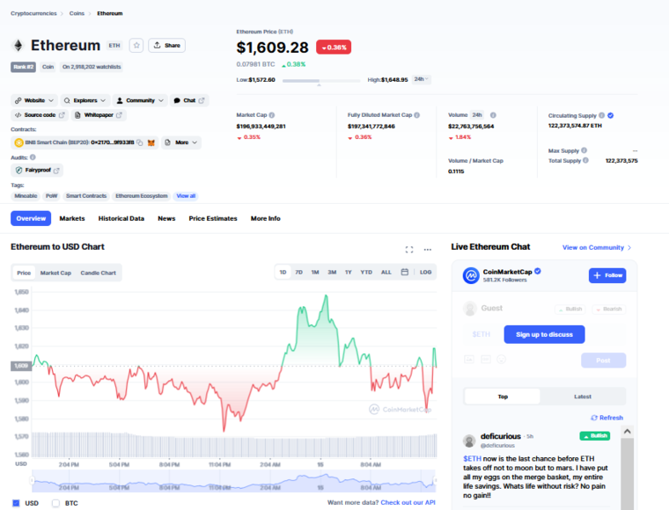The height and width of the screenshot is (510, 669).
Task: Click the emoji icon in chat composer
Action: [502, 360]
